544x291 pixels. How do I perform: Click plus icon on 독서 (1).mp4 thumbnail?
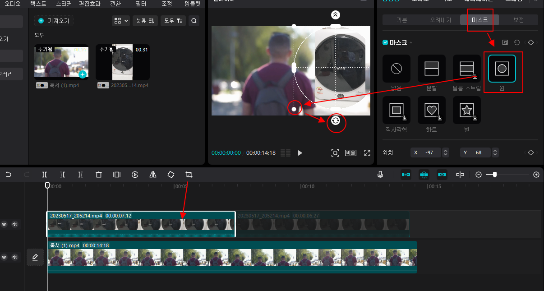pyautogui.click(x=83, y=74)
